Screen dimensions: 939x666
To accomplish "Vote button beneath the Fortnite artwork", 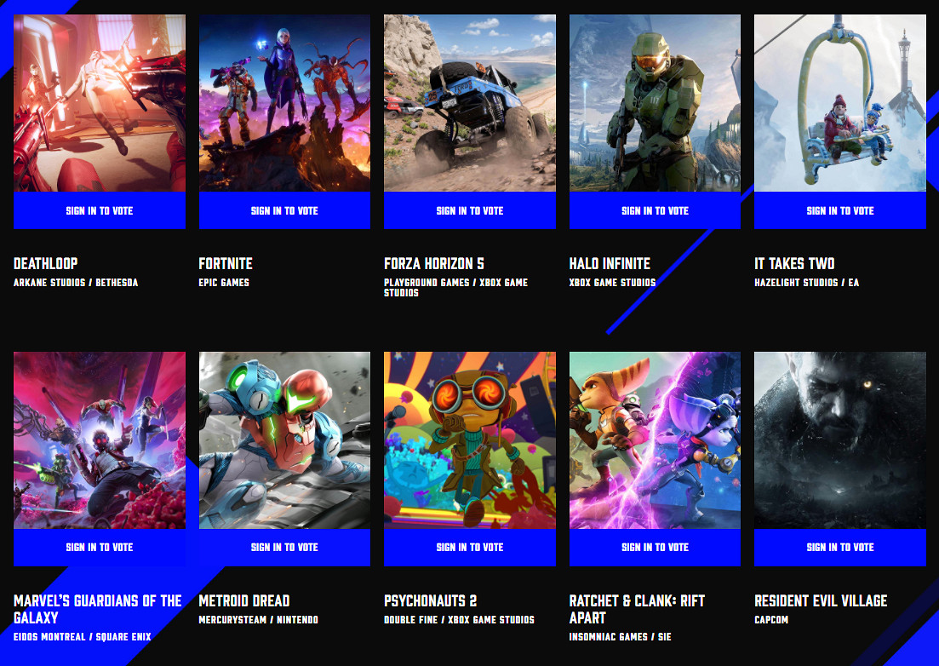I will (x=284, y=210).
